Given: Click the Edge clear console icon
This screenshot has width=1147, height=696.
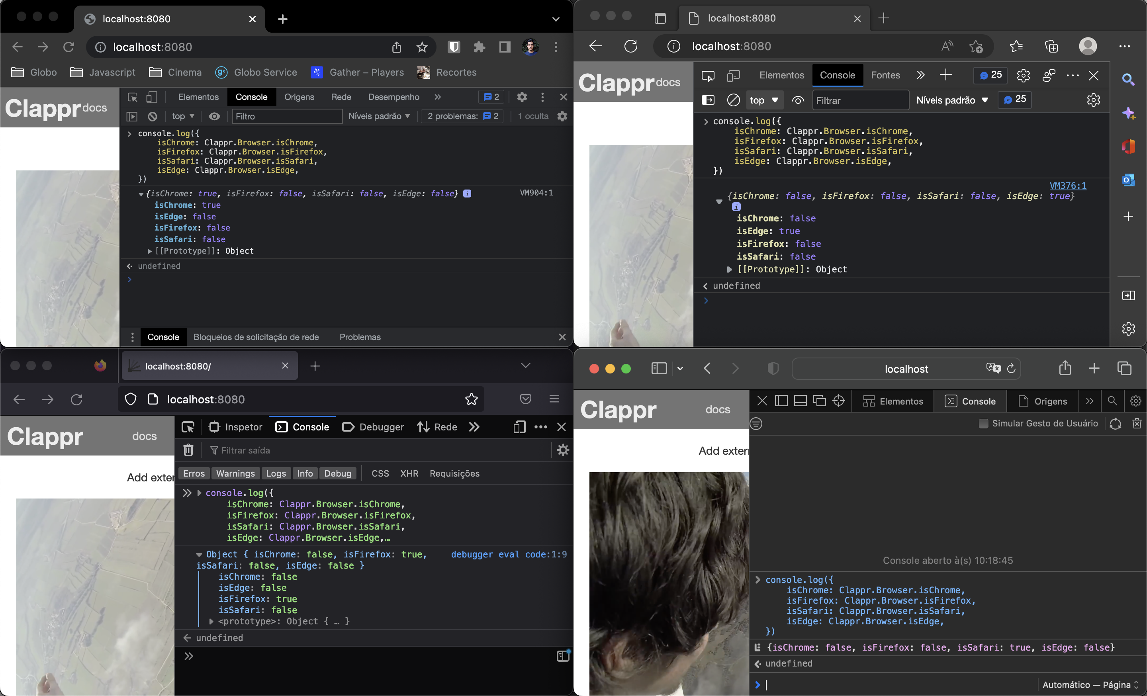Looking at the screenshot, I should 733,100.
